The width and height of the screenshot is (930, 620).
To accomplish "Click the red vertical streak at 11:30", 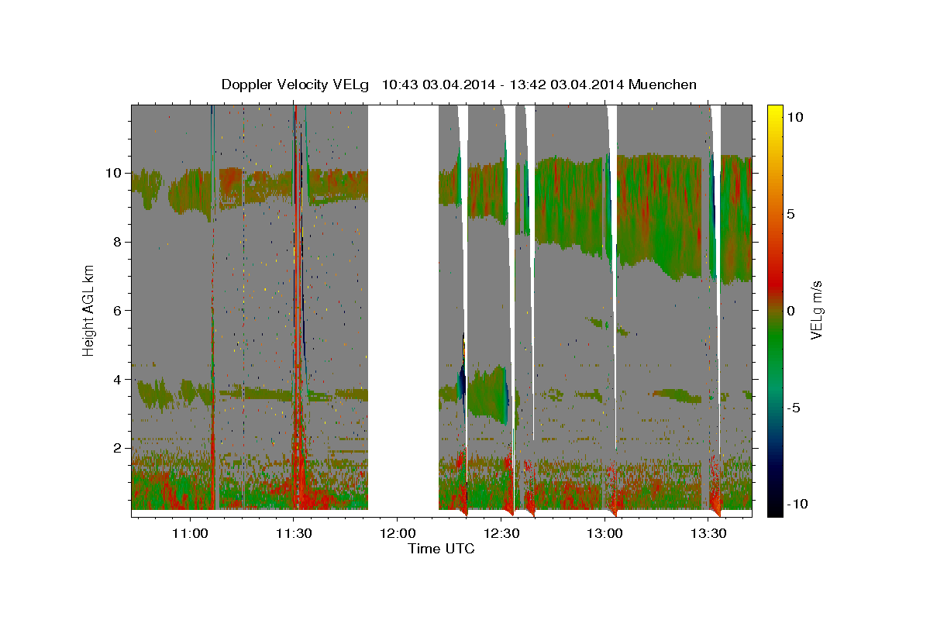I will point(296,310).
